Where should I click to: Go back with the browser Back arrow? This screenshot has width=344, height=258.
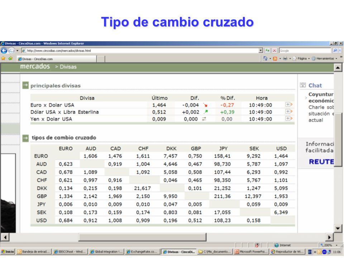click(x=4, y=51)
